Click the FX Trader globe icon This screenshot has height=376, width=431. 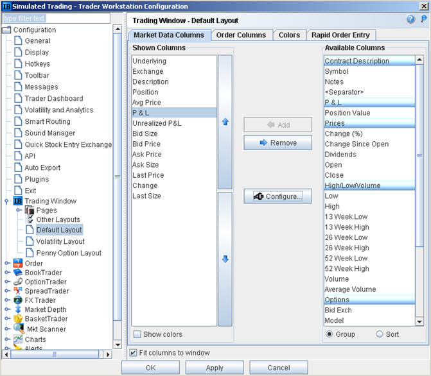tap(18, 300)
